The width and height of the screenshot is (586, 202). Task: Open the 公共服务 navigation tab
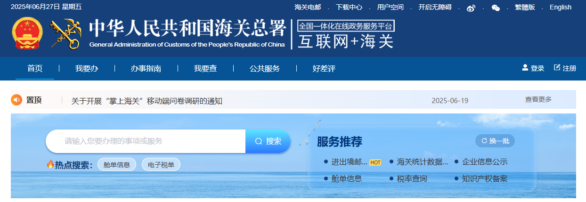coord(265,69)
